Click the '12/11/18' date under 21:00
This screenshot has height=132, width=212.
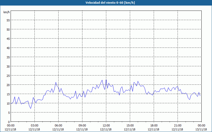[177, 129]
